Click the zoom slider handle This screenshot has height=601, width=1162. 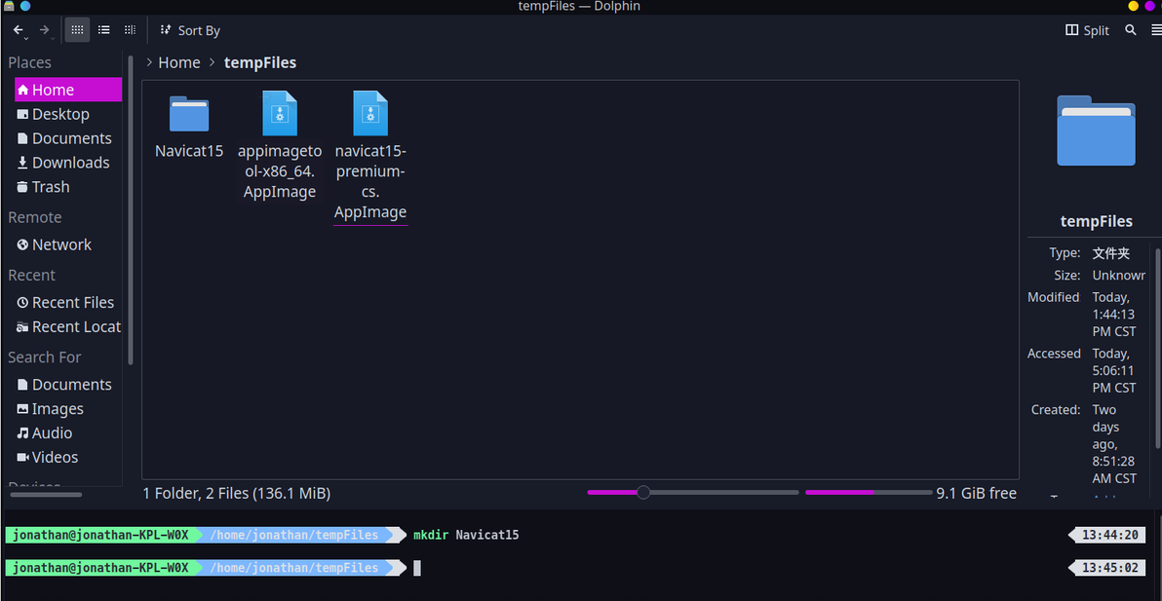click(643, 492)
